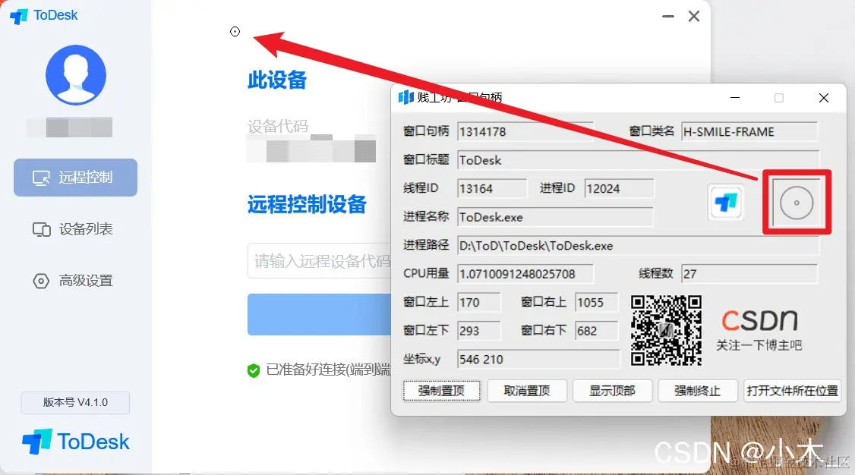Click the ToDesk logo at top left
The width and height of the screenshot is (855, 475).
click(44, 15)
